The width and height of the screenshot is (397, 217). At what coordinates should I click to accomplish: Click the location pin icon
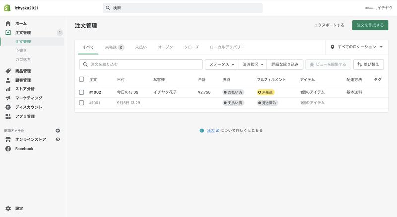click(x=332, y=47)
